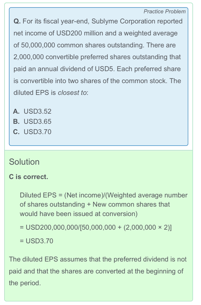The image size is (201, 305).
Task: Click the bold Q. question marker
Action: [17, 21]
